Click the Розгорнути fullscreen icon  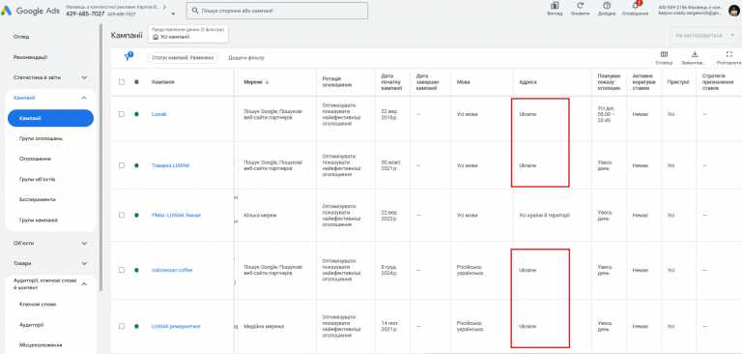pos(729,54)
